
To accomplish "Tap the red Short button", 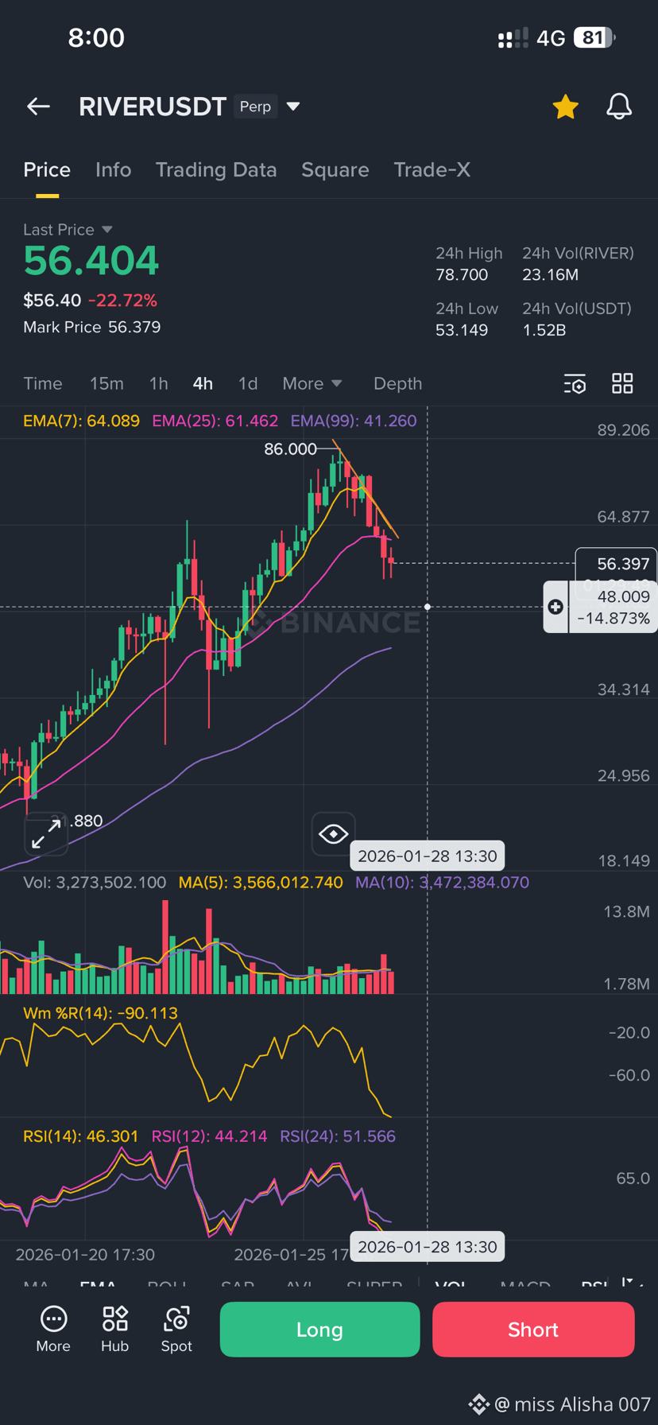I will [x=533, y=1330].
